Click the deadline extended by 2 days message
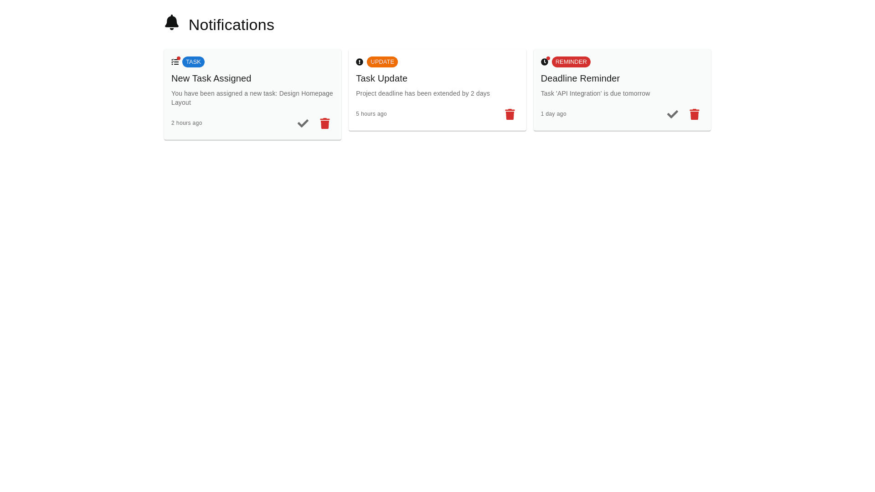 (422, 93)
